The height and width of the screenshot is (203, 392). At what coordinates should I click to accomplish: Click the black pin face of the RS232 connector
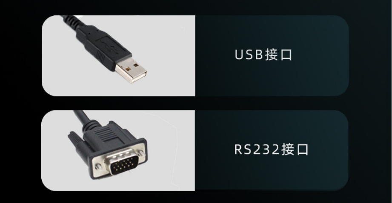click(x=124, y=165)
